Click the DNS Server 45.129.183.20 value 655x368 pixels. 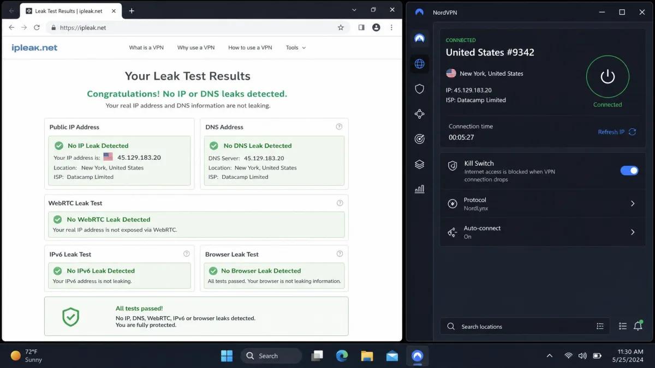point(264,158)
